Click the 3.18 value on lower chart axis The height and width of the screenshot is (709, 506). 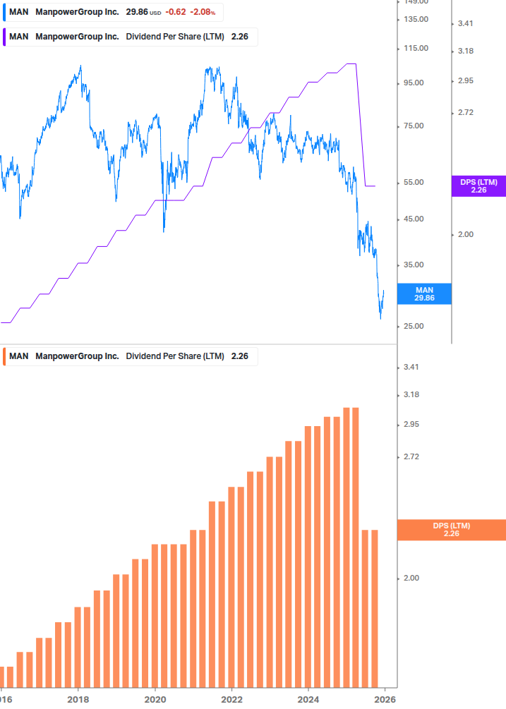pyautogui.click(x=411, y=395)
